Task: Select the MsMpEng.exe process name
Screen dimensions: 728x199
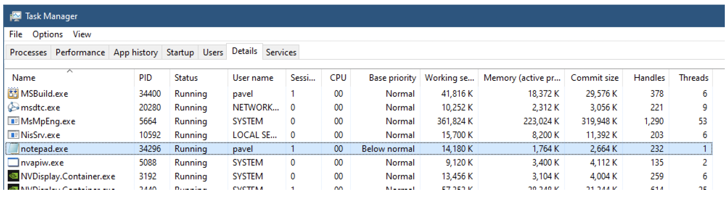Action: coord(48,121)
